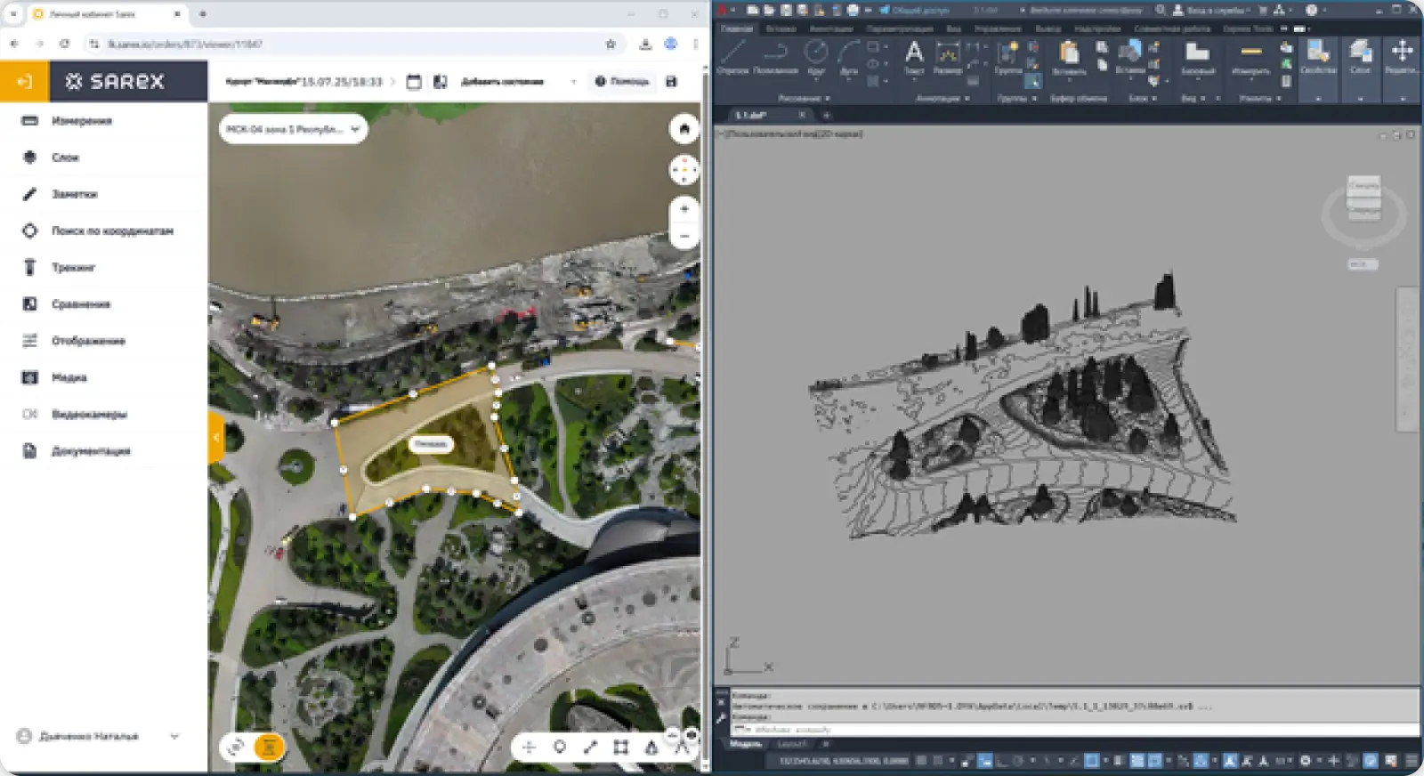The width and height of the screenshot is (1424, 776).
Task: Switch to the Модель tab
Action: point(746,744)
